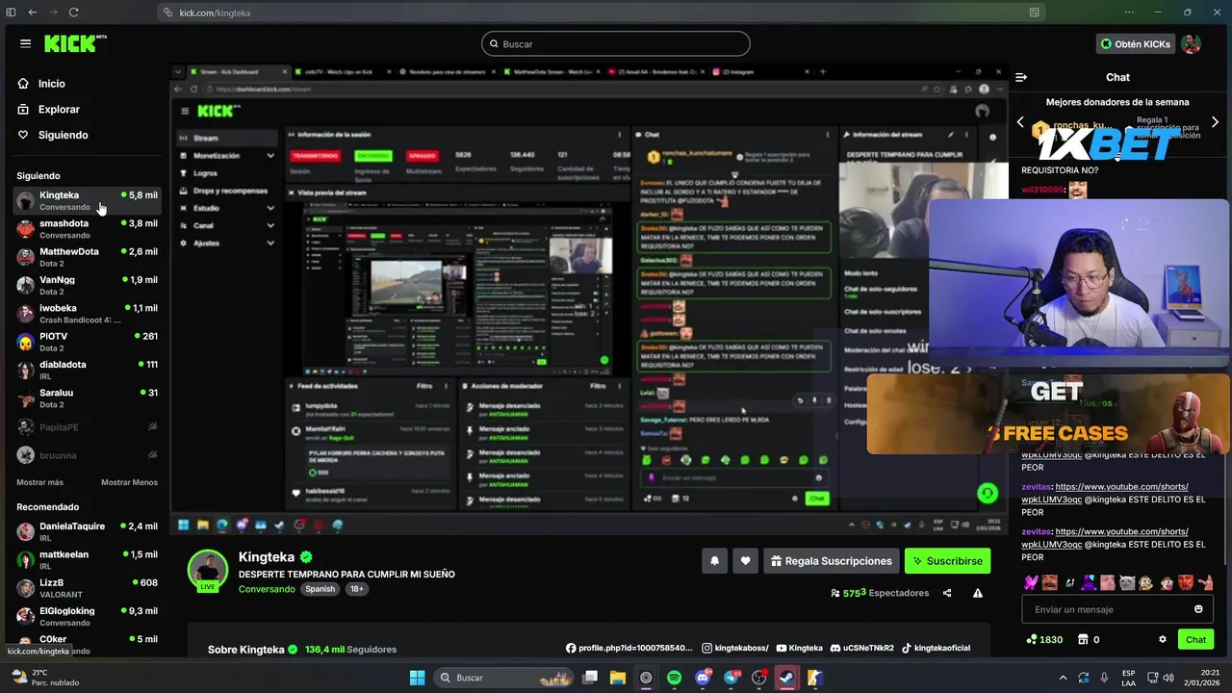Viewport: 1232px width, 693px height.
Task: Show next top donor arrow
Action: (1215, 122)
